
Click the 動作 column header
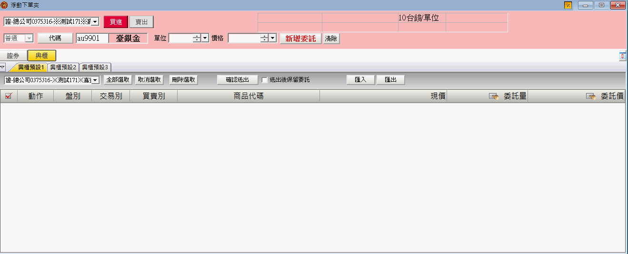click(x=35, y=96)
